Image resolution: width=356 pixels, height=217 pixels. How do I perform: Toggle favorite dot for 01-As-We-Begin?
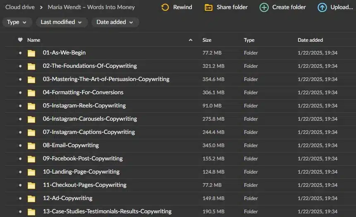click(20, 53)
